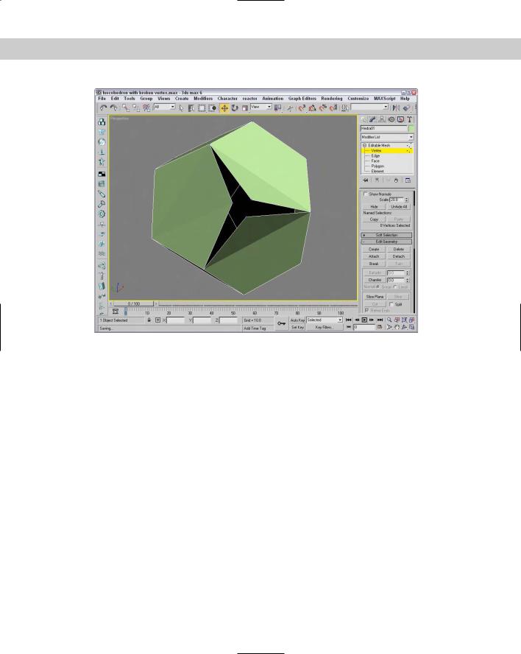Open the Modifier List dropdown
The height and width of the screenshot is (654, 521).
[x=387, y=137]
